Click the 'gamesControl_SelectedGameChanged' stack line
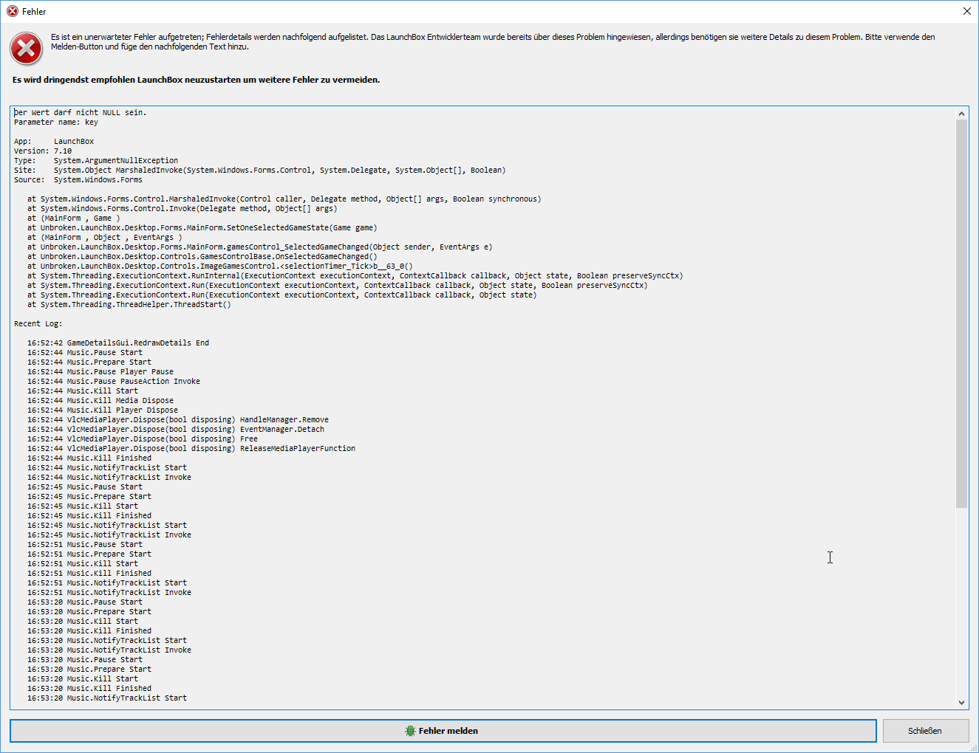This screenshot has width=979, height=753. [260, 247]
